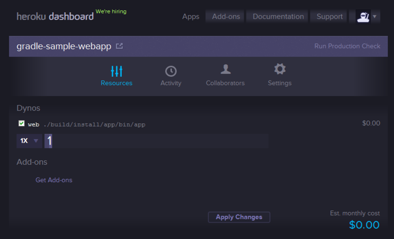Open the Apps menu item
394x239 pixels.
coord(191,17)
